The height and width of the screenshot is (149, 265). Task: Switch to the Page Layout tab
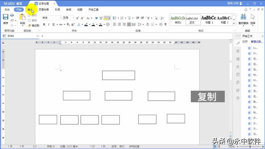(x=43, y=9)
